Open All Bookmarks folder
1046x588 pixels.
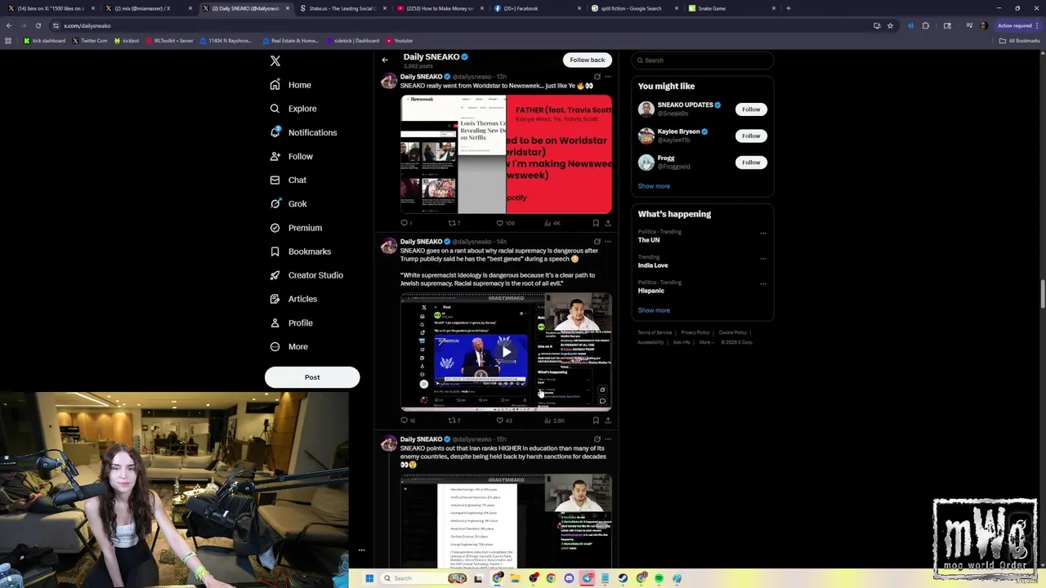click(1020, 41)
